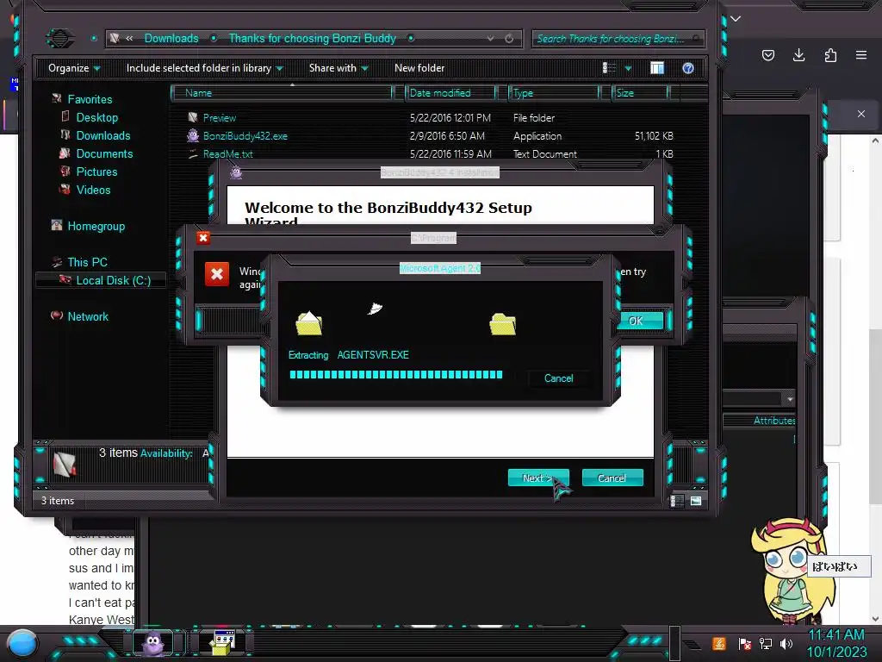Click the network icon in system tray

pos(766,643)
